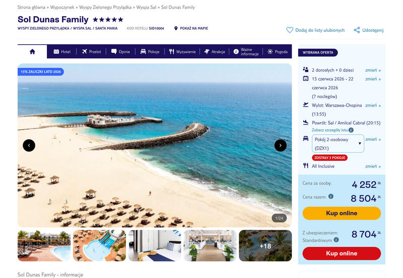Click the heart icon for favorites
The image size is (403, 278).
point(290,30)
